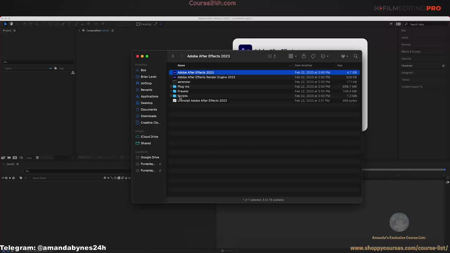450x253 pixels.
Task: Click the Project panel search field
Action: 38,62
